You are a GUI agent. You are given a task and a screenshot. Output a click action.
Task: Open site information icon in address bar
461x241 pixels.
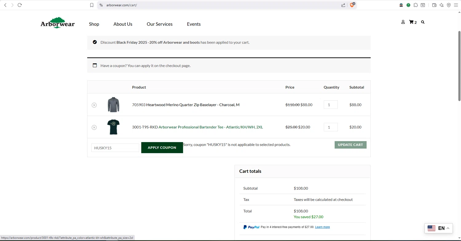click(101, 5)
